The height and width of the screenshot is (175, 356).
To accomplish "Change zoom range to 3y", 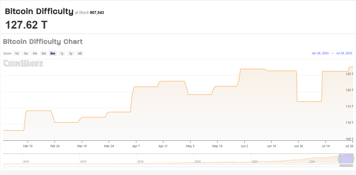I will (x=71, y=53).
